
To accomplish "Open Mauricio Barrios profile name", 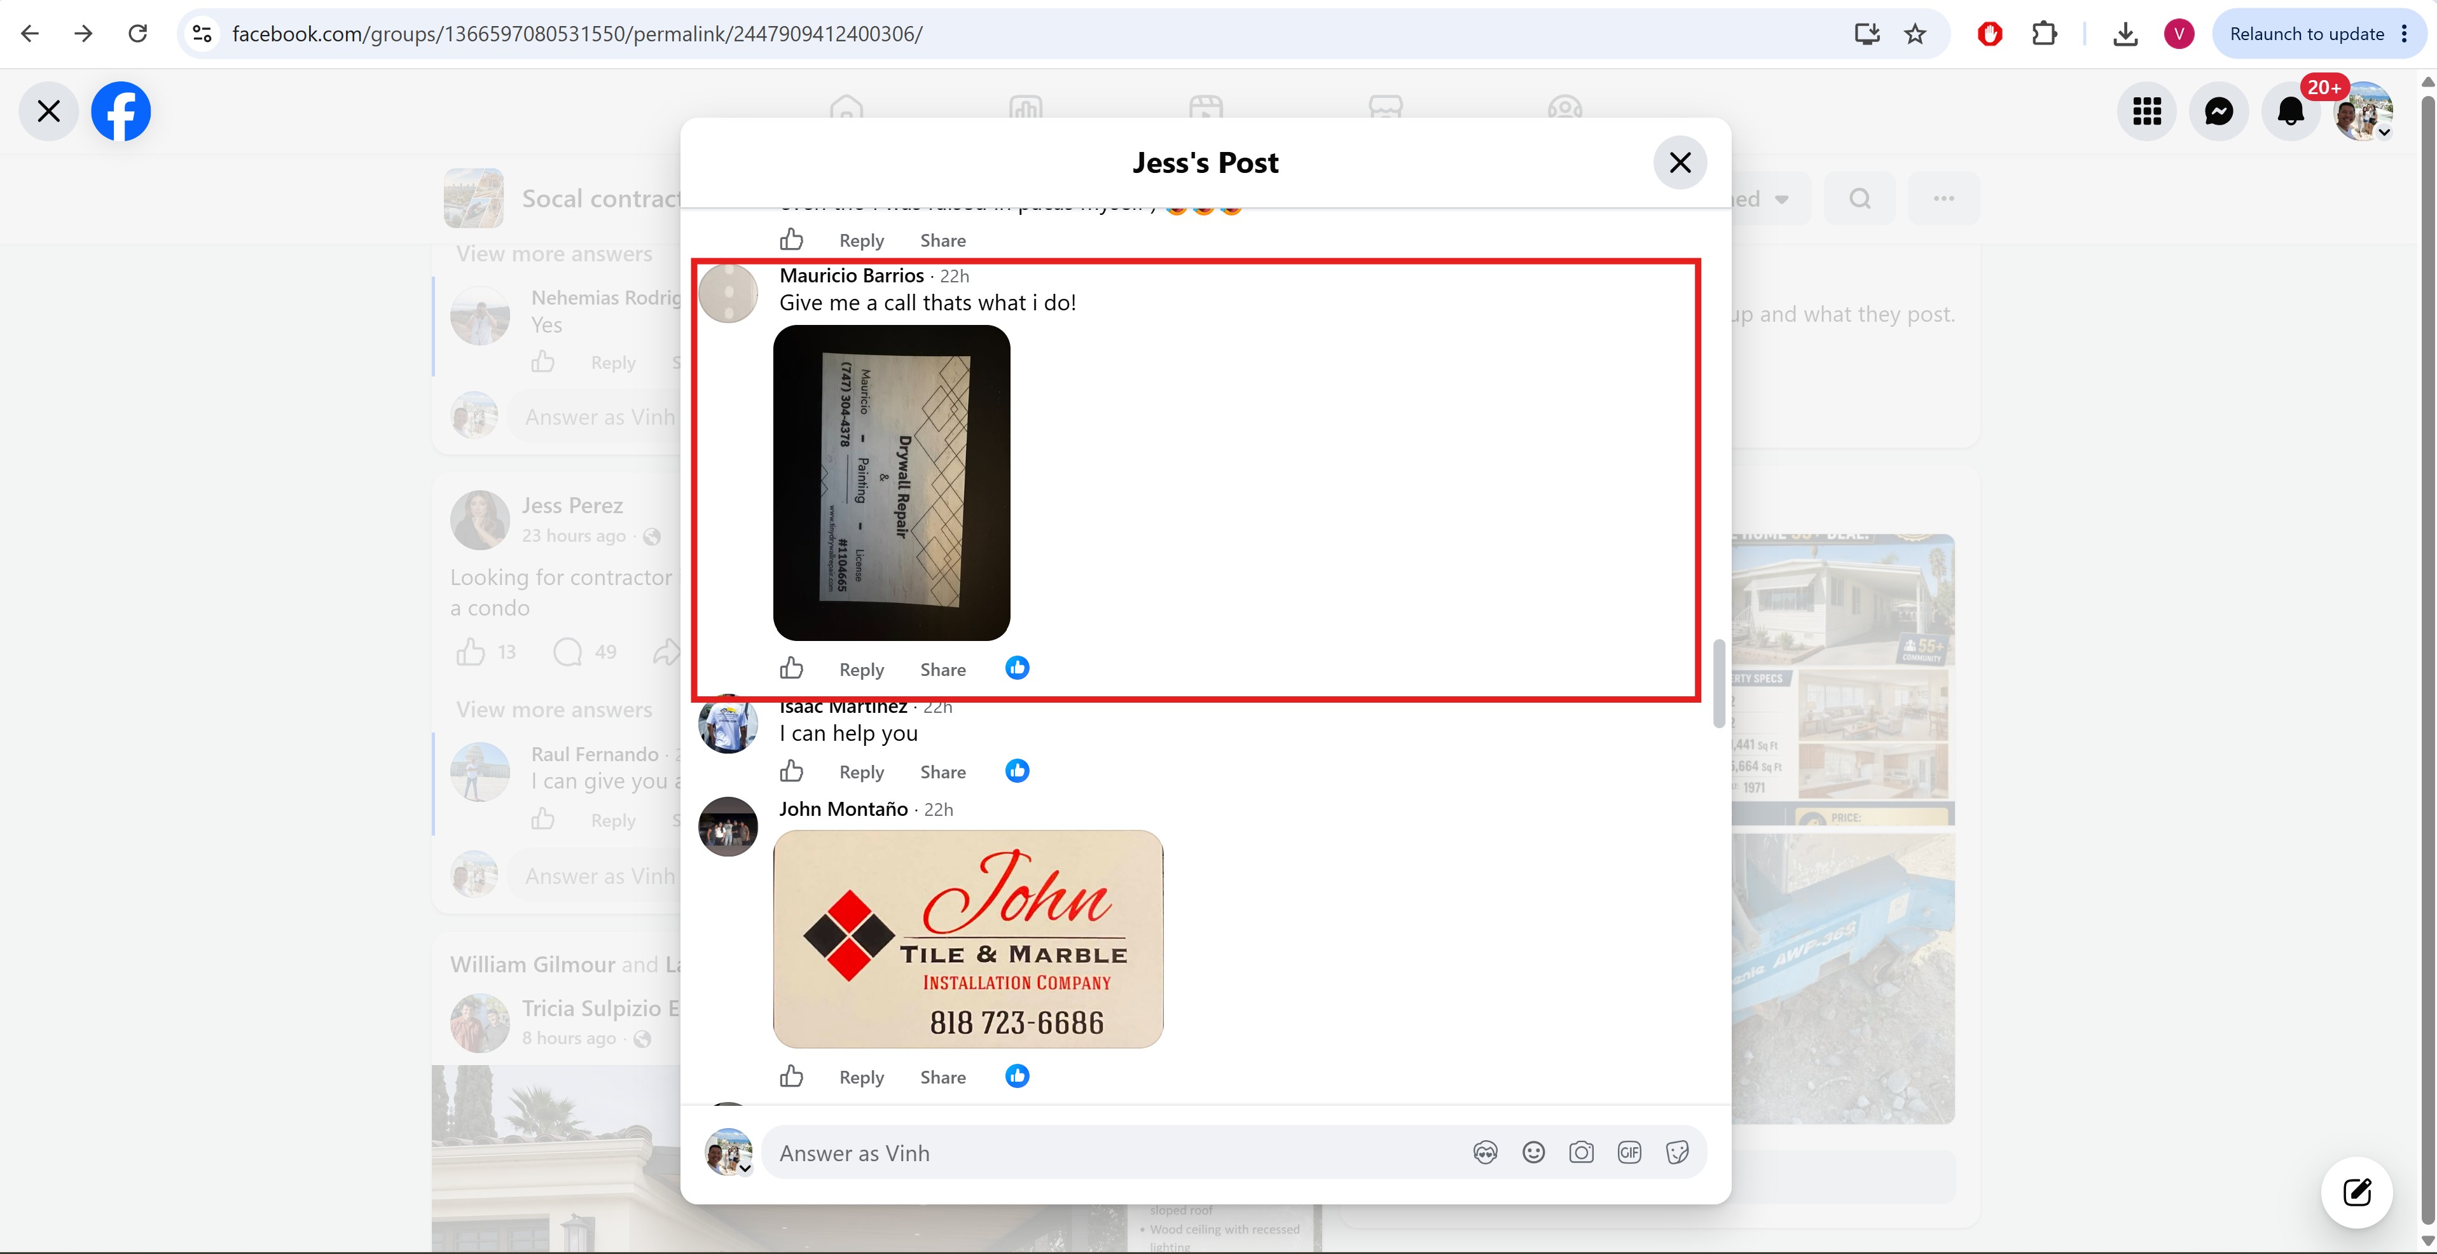I will 852,275.
